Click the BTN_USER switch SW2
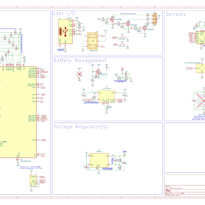Viewport: 205px width, 205px height. [123, 44]
